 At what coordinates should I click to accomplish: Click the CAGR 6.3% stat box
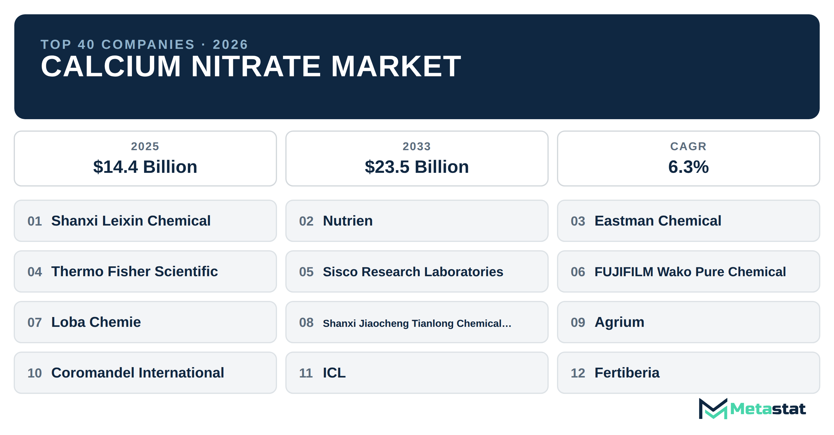(688, 159)
